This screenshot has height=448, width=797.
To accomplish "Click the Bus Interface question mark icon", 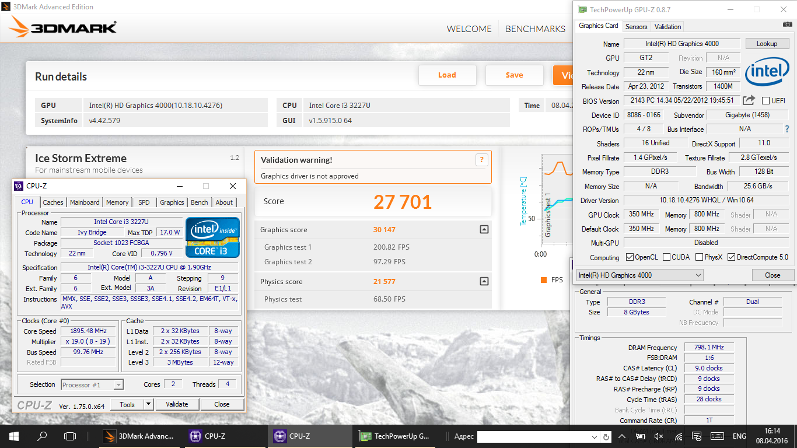I will tap(786, 129).
